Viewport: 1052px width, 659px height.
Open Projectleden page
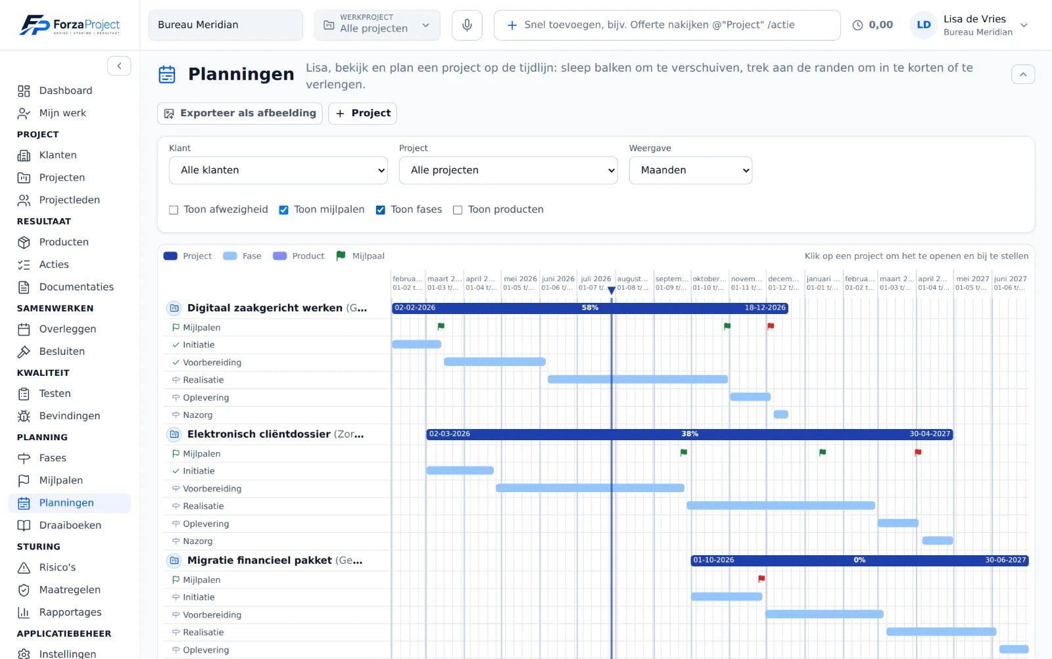(x=70, y=200)
